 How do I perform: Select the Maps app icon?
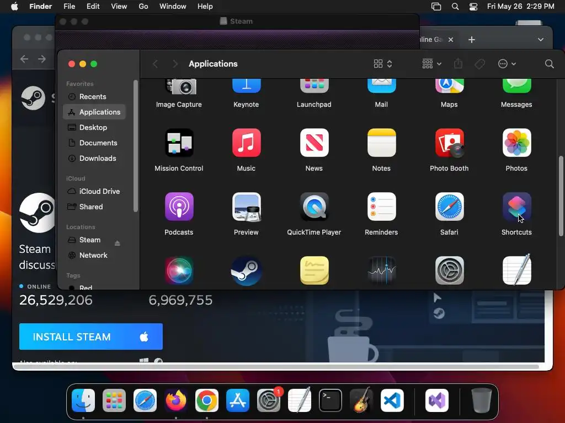(x=449, y=86)
